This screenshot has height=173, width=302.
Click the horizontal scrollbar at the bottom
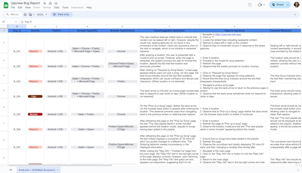point(60,165)
